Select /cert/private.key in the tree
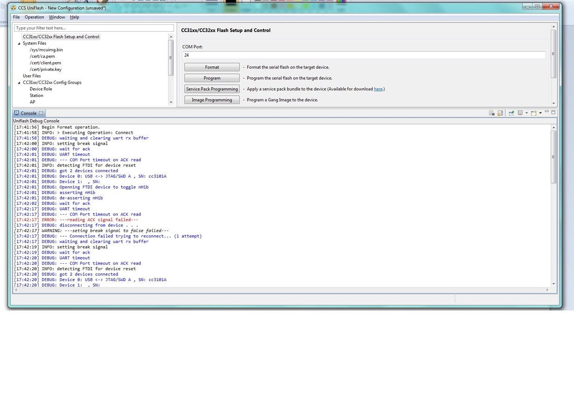 pos(45,69)
